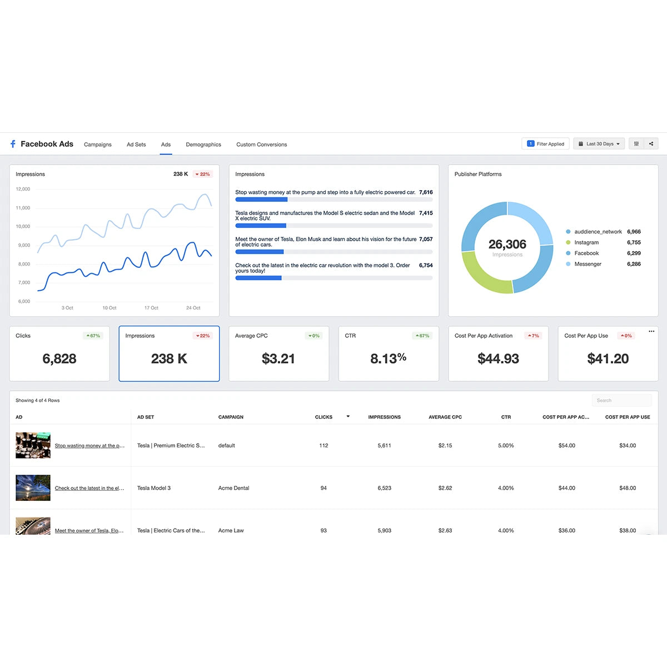The width and height of the screenshot is (667, 667).
Task: Click the Instagram value 6,755 in the legend
Action: tap(634, 242)
